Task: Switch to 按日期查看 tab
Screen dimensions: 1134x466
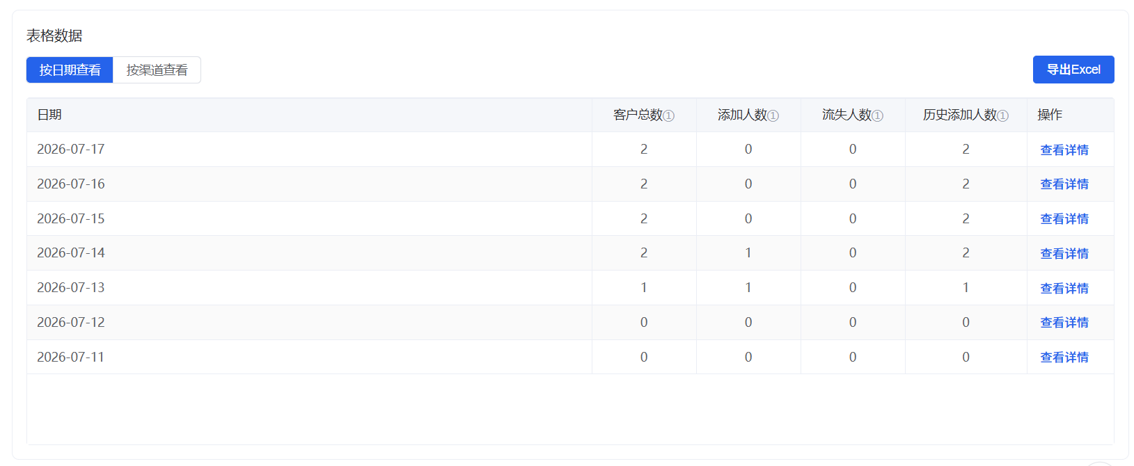Action: (70, 70)
